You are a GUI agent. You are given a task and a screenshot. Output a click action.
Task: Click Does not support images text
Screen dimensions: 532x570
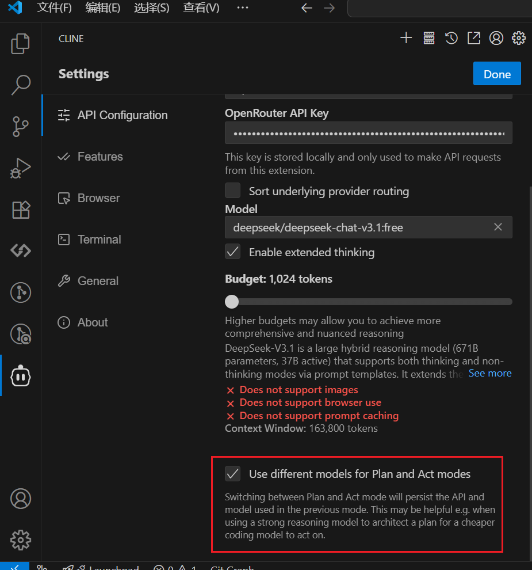pyautogui.click(x=298, y=390)
